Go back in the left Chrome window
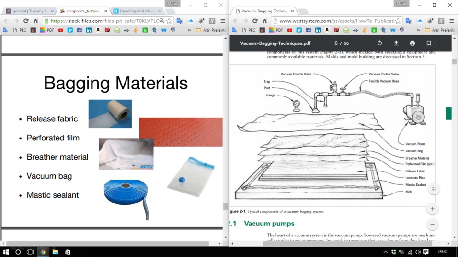Screen dimensions: 458x257 click(6, 21)
